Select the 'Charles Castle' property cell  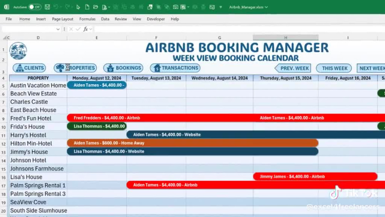click(38, 102)
